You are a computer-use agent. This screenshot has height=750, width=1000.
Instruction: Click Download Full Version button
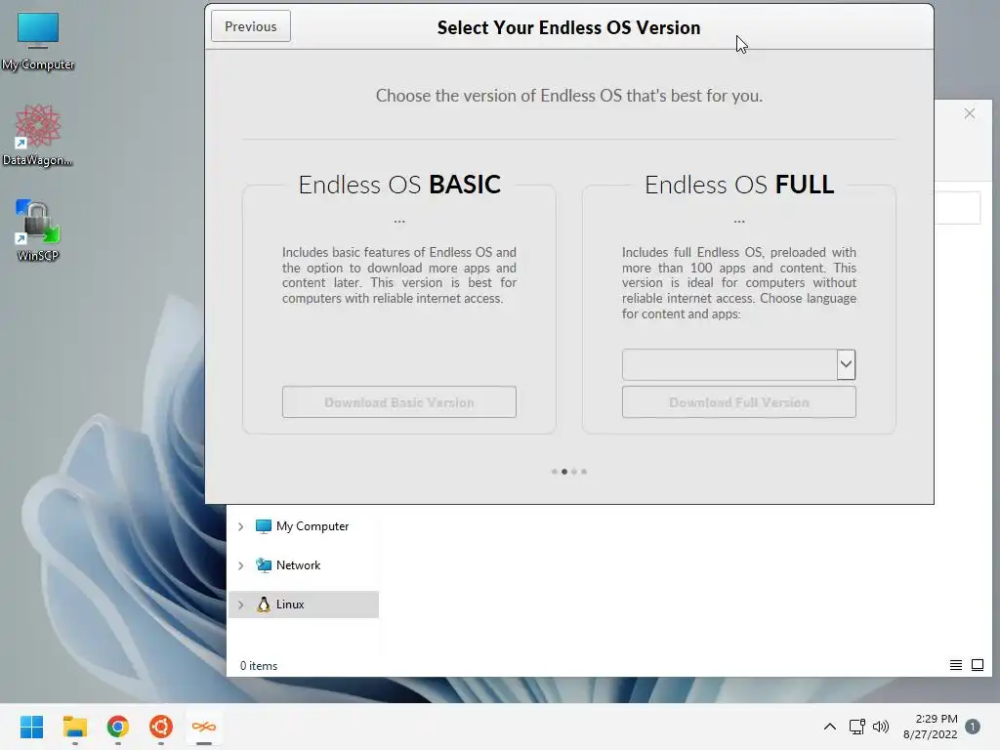tap(739, 402)
